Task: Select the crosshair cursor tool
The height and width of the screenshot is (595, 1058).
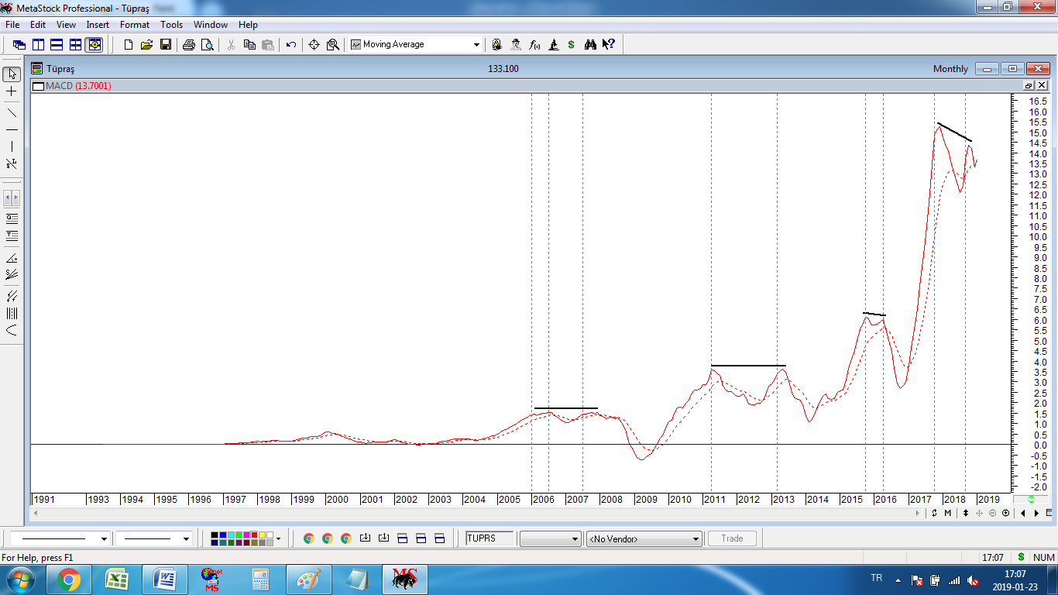Action: tap(12, 91)
